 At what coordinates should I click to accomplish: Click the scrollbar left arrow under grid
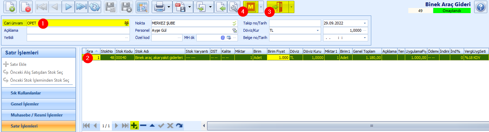pyautogui.click(x=204, y=126)
